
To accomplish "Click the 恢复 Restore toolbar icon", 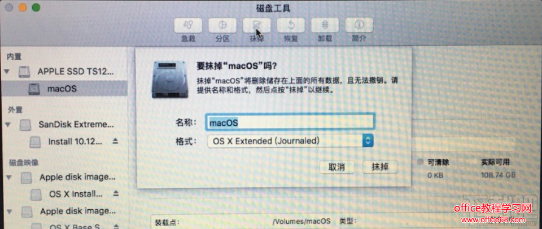I will (291, 25).
